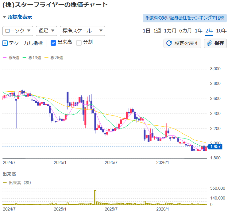228x213 pixels.
Task: Click the 出来高 section heading
Action: tap(9, 174)
